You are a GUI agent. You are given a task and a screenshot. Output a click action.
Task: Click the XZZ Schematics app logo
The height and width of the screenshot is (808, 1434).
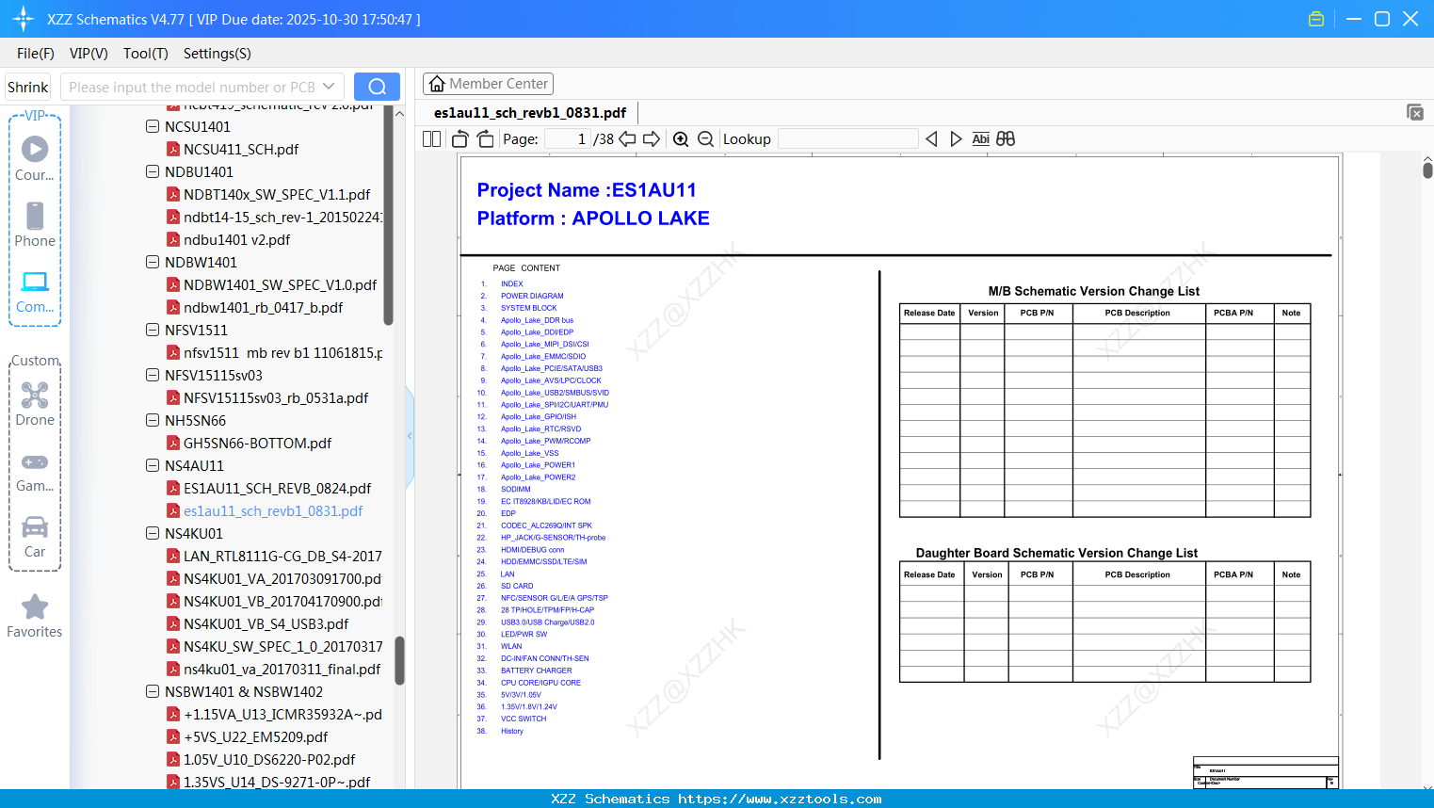tap(24, 19)
